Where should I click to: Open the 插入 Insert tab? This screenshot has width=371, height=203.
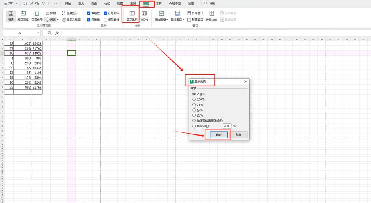(81, 4)
